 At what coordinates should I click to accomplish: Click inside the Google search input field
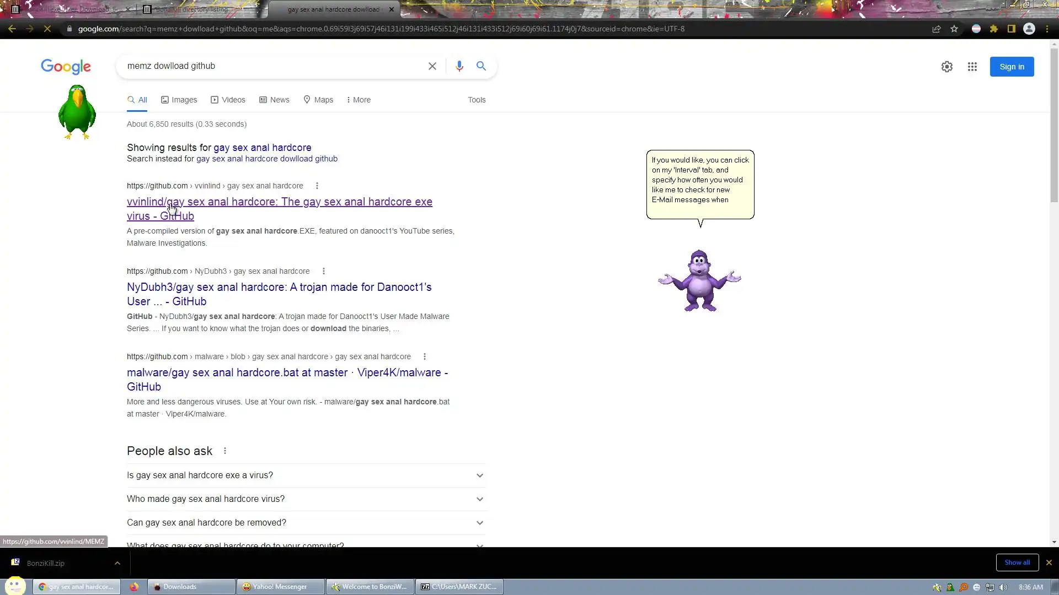[x=270, y=66]
